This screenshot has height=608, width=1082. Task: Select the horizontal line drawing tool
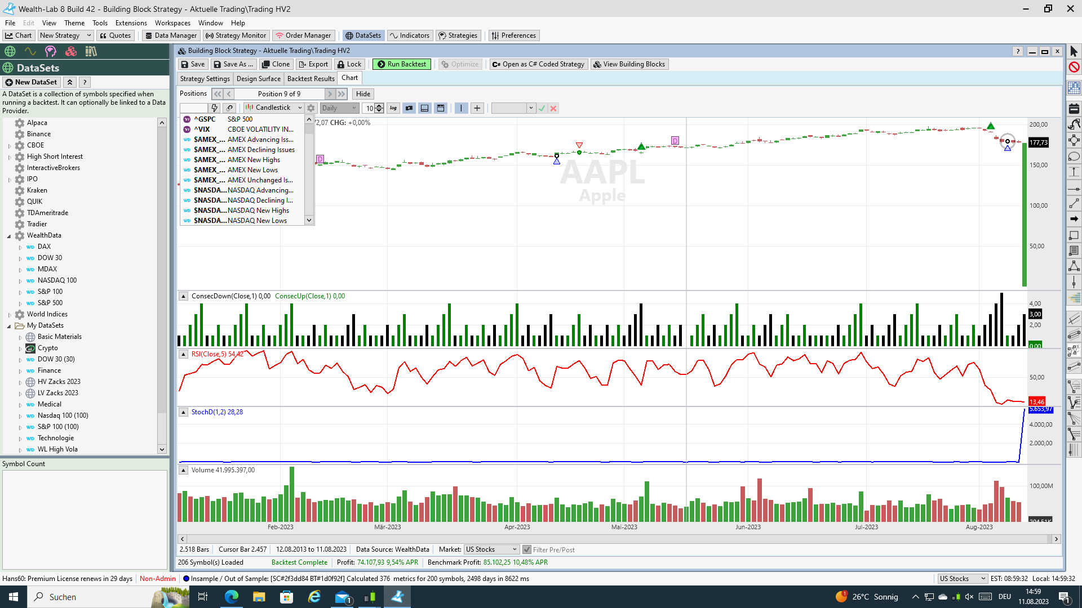click(1074, 189)
